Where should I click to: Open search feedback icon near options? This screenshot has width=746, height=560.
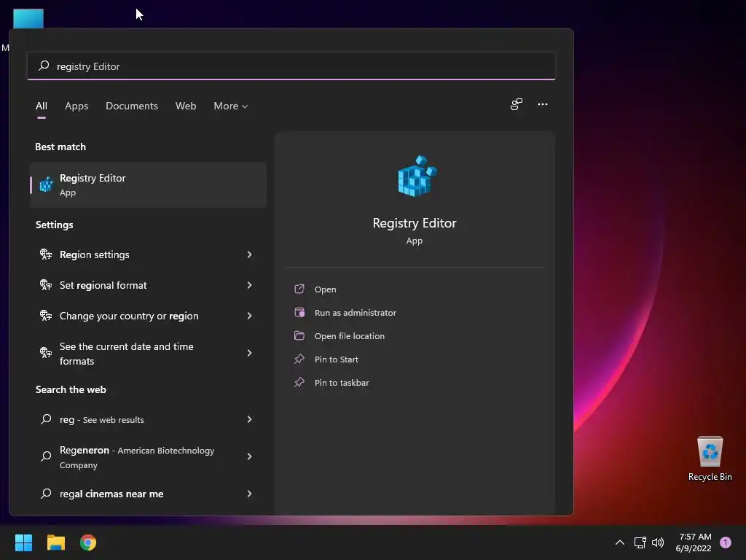point(517,104)
